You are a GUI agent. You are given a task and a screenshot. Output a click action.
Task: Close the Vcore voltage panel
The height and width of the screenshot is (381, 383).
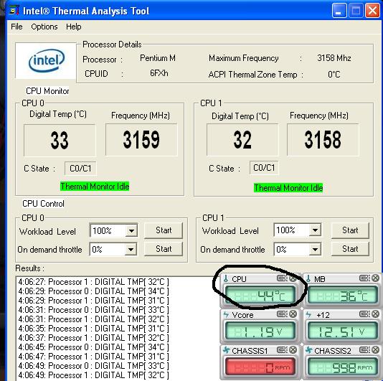(293, 314)
